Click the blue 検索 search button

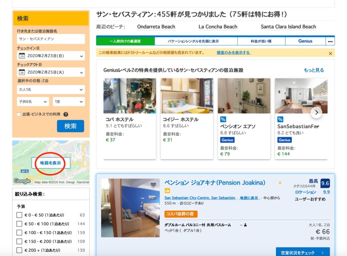pyautogui.click(x=70, y=126)
